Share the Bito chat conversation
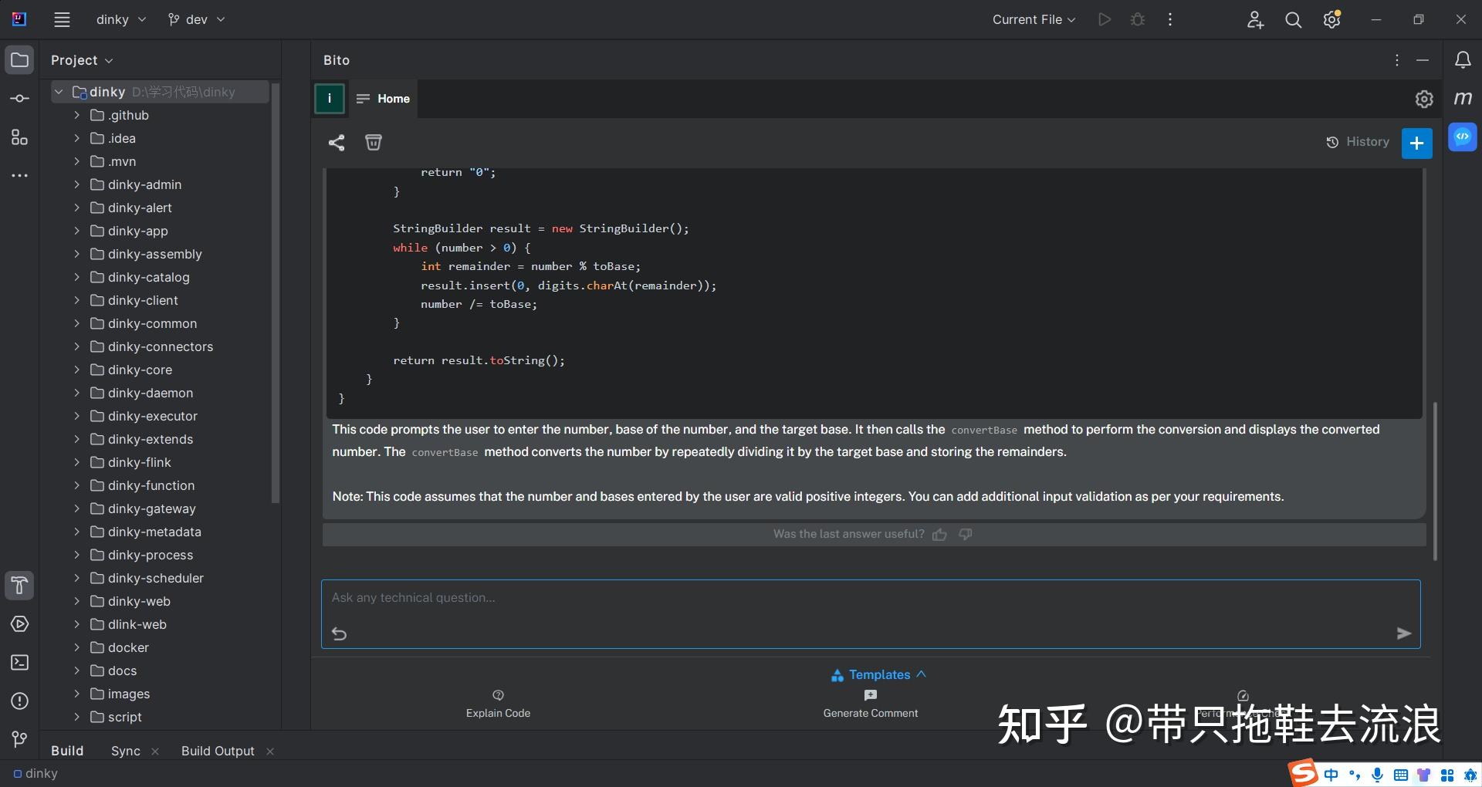This screenshot has height=787, width=1482. coord(337,143)
